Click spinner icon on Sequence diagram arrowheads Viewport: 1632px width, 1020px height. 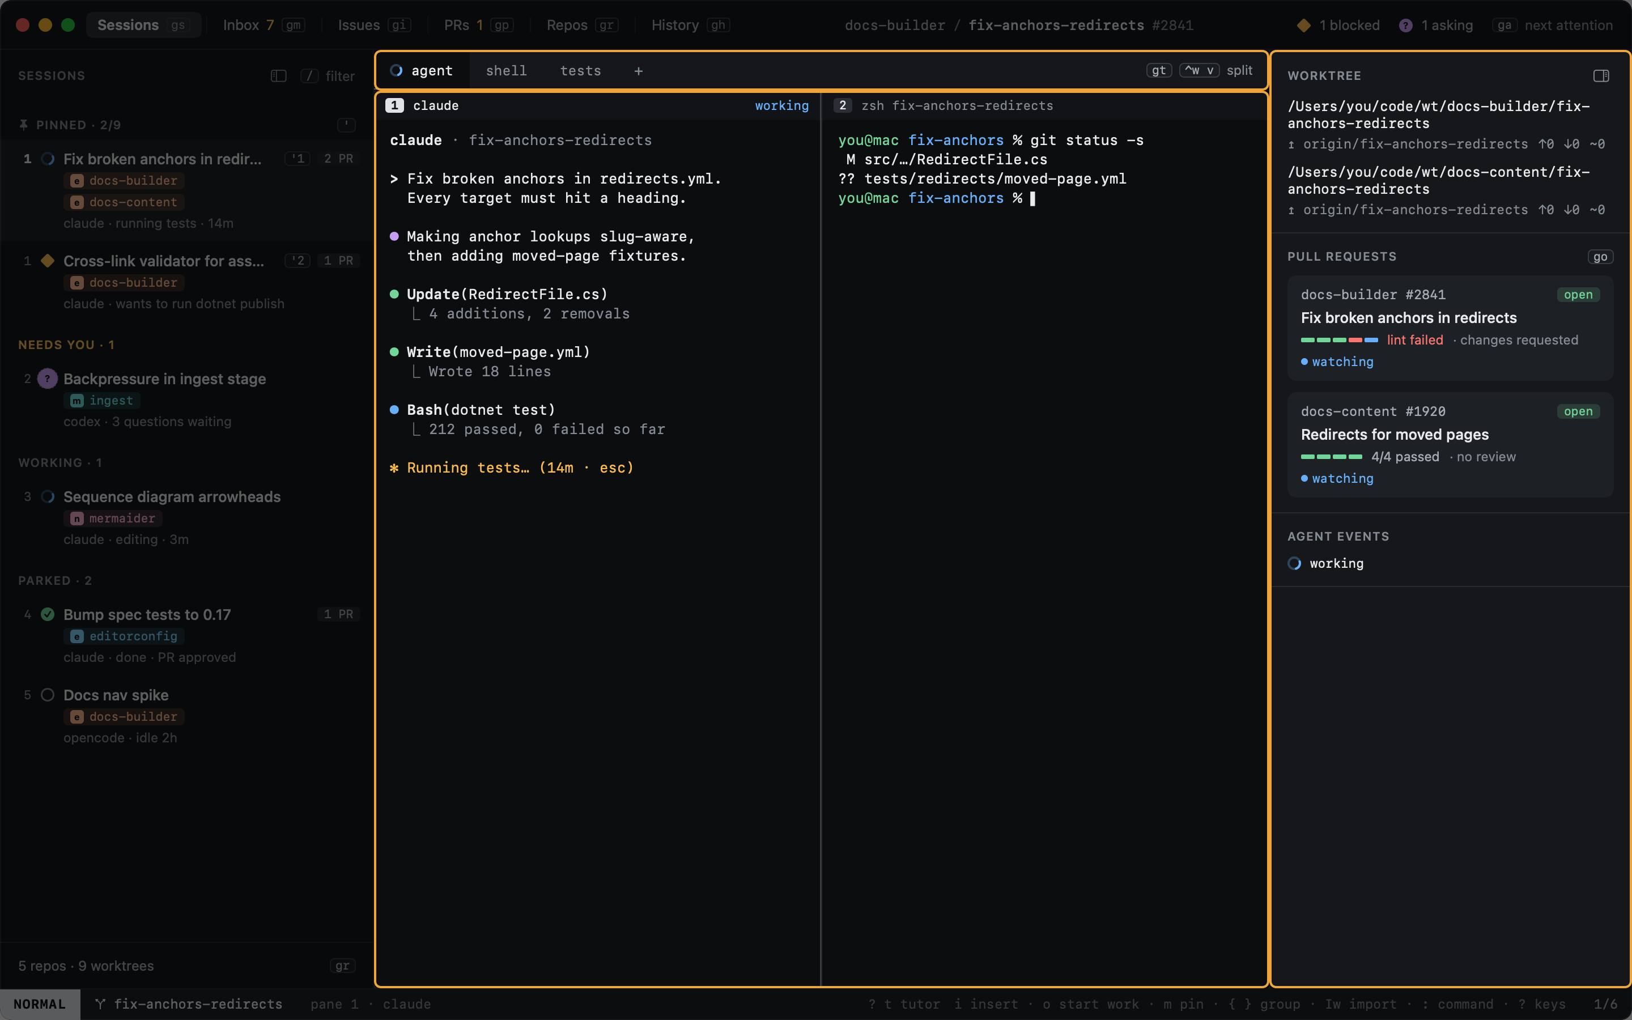click(47, 496)
